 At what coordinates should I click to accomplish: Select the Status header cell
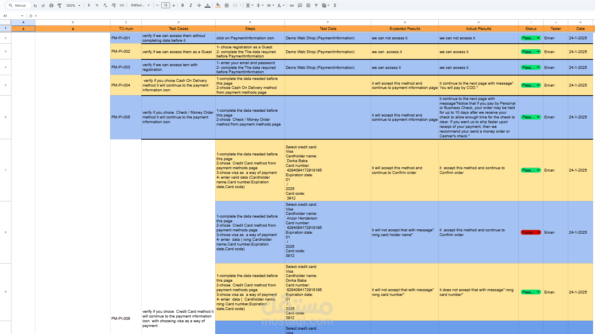(x=531, y=29)
